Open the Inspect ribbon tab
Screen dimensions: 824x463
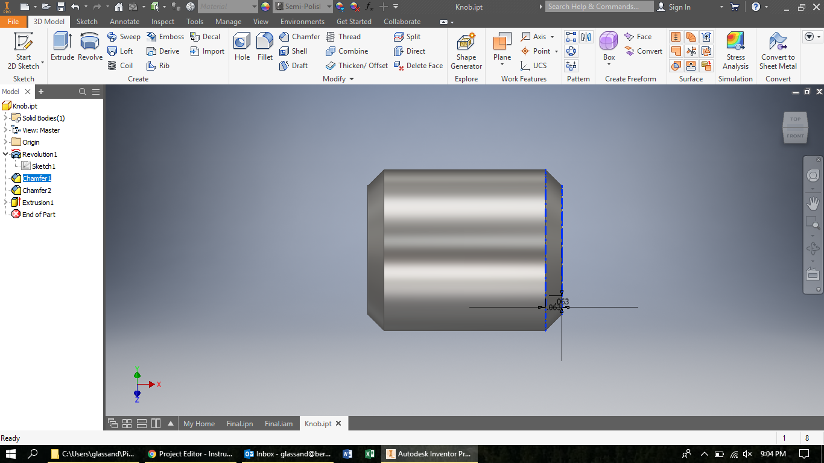[163, 21]
